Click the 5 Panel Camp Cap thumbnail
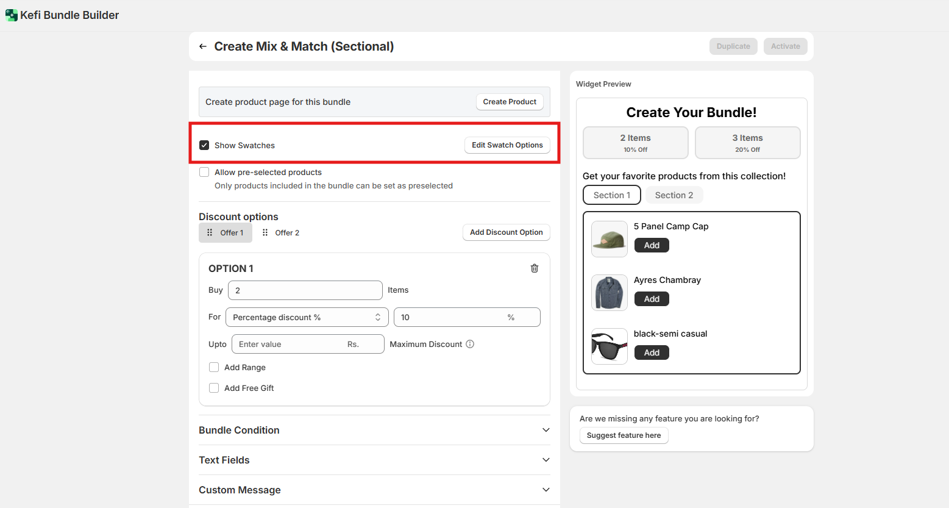This screenshot has height=508, width=949. (609, 239)
